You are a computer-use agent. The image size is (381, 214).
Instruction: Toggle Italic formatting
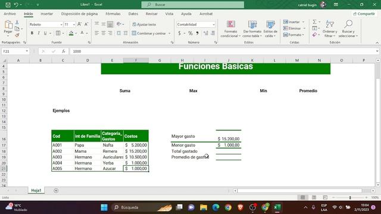(x=38, y=33)
